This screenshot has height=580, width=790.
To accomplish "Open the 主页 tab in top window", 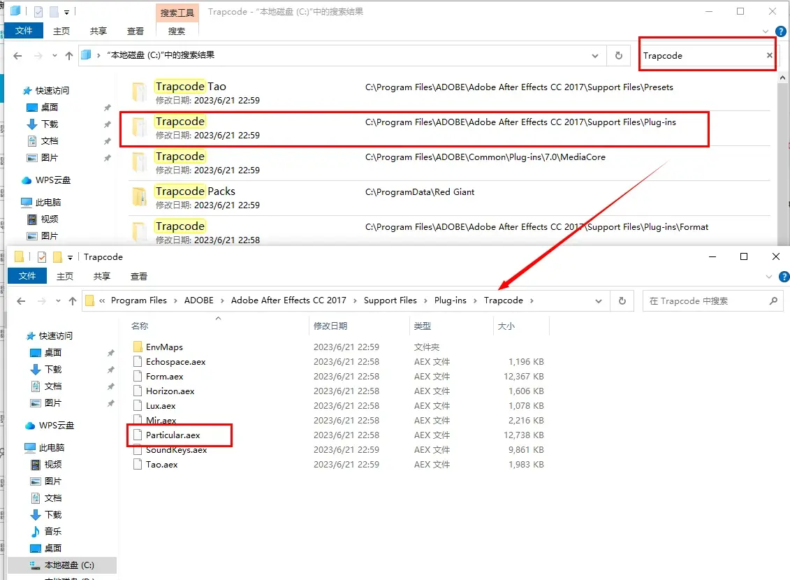I will (x=61, y=31).
